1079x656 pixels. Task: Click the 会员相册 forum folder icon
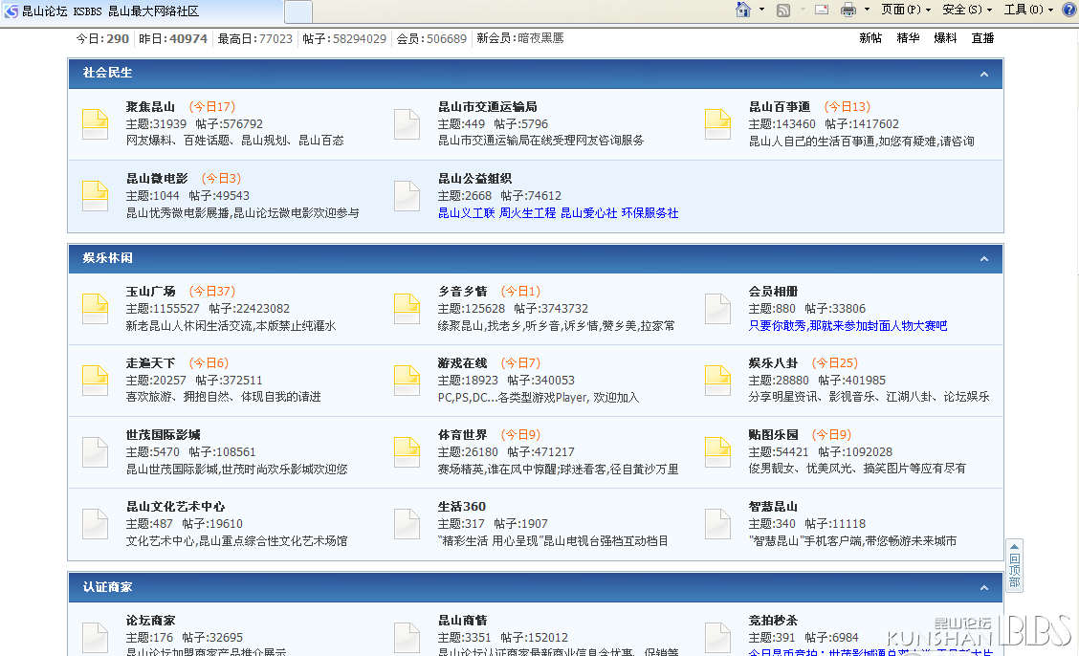[x=717, y=309]
